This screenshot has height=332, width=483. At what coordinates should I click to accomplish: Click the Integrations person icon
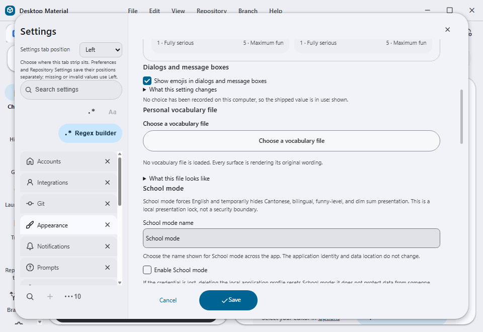click(30, 182)
